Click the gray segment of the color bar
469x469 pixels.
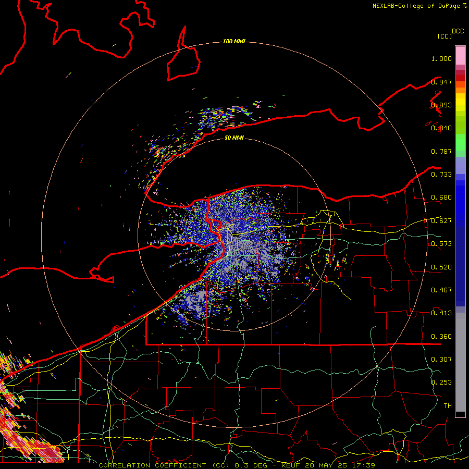(x=460, y=362)
